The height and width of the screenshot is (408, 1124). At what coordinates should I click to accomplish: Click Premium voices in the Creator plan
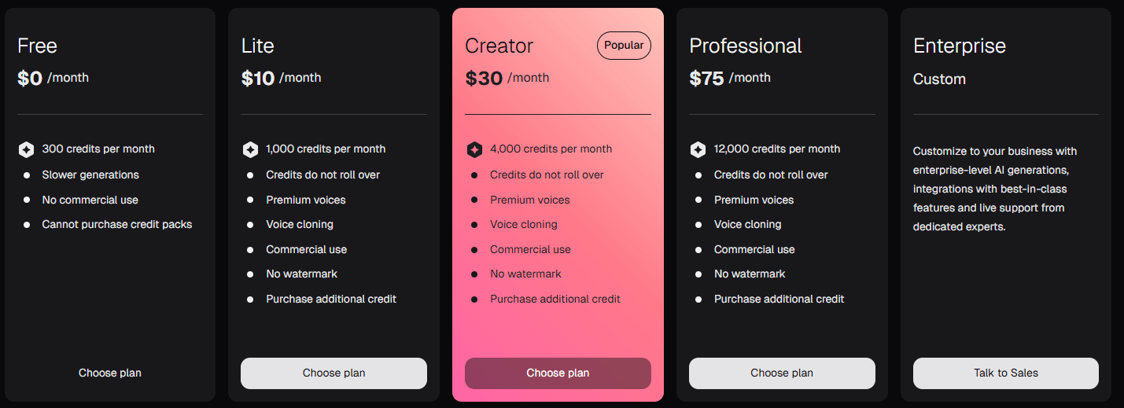click(x=529, y=200)
